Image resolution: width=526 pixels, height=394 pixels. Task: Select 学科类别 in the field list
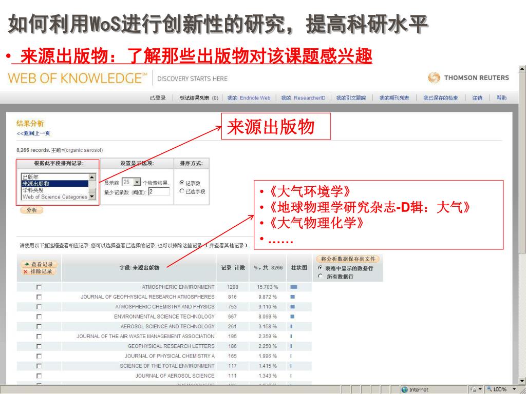tap(33, 190)
